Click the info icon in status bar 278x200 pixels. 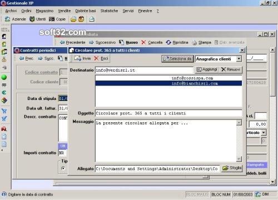tap(4, 194)
